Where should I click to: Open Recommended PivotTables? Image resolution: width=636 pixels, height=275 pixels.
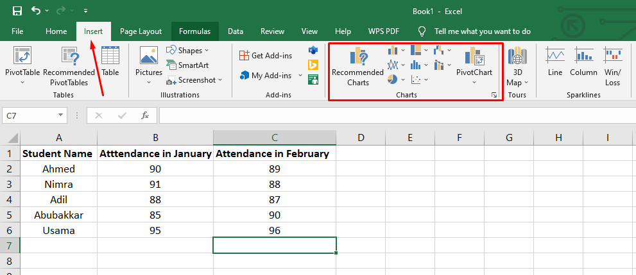tap(69, 66)
